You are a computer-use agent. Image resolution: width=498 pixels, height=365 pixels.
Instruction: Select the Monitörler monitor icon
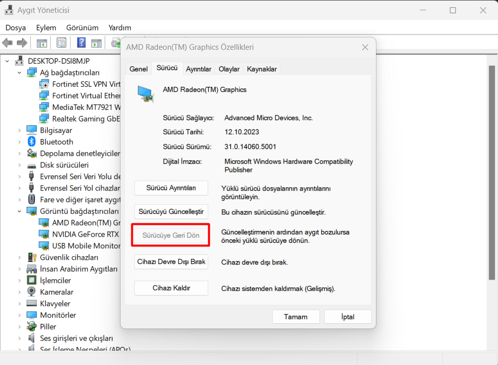point(31,315)
